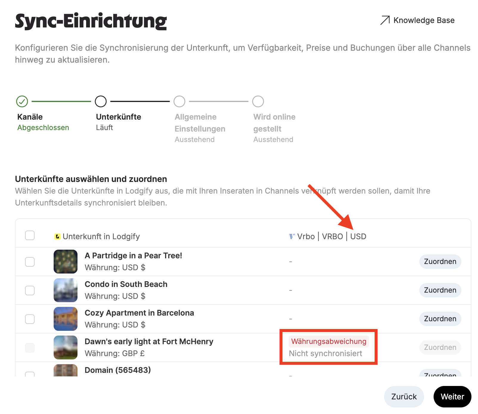Click the Weiter button
The height and width of the screenshot is (414, 478).
452,397
